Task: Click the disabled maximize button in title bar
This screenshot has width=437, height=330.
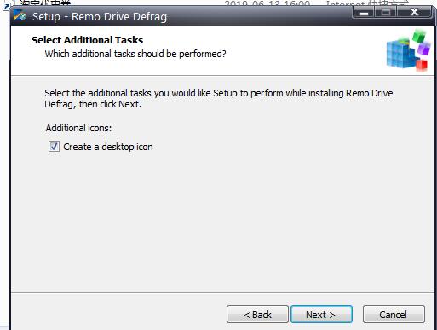Action: coord(386,12)
